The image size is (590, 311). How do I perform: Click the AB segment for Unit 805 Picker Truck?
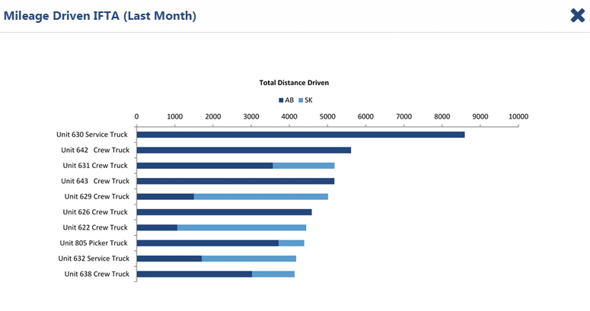coord(208,243)
